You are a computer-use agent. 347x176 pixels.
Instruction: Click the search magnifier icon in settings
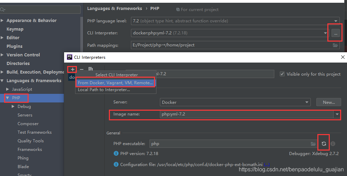coord(3,10)
